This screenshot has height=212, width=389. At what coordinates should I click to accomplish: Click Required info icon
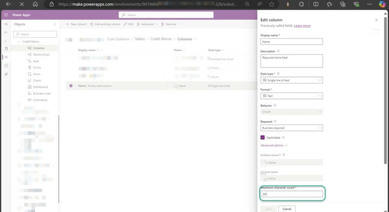(x=275, y=121)
